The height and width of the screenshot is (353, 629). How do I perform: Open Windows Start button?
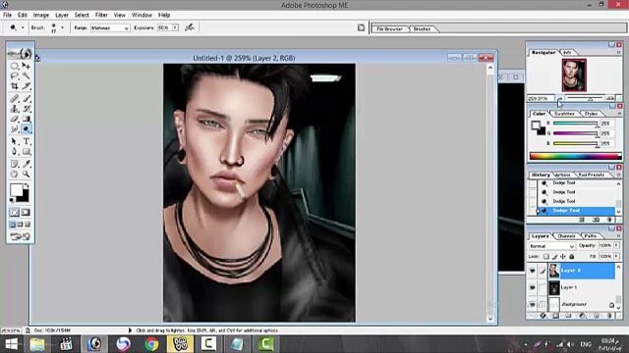pyautogui.click(x=11, y=344)
